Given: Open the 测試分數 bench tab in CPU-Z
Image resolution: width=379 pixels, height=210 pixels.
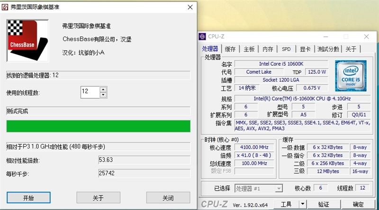Looking at the screenshot, I should [328, 49].
